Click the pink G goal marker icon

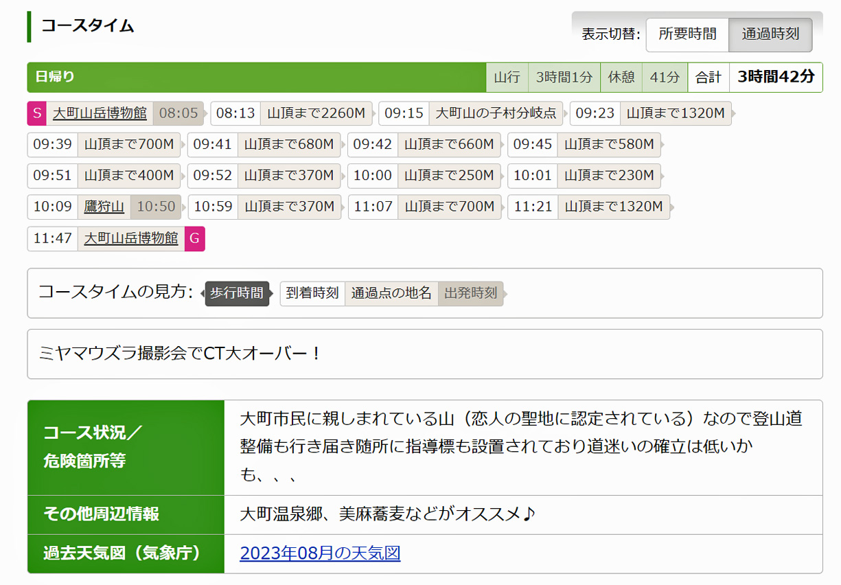(x=195, y=238)
